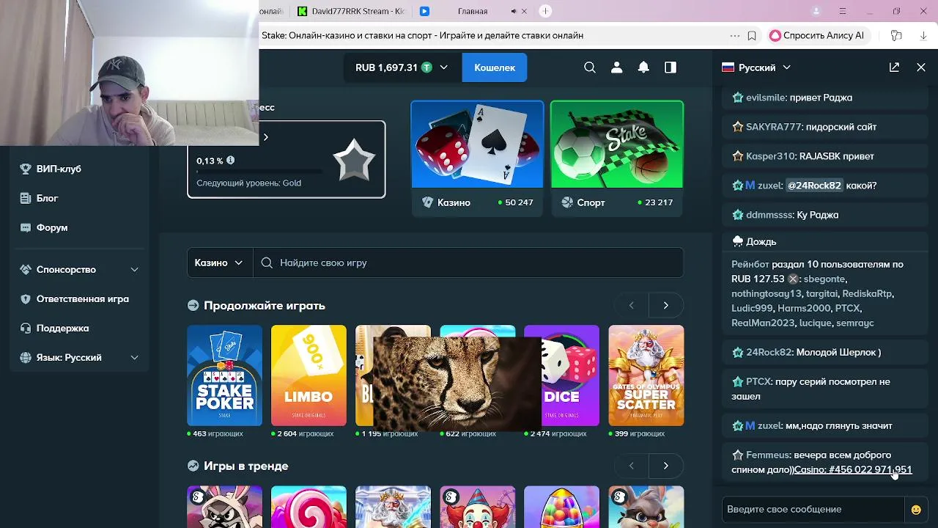Image resolution: width=938 pixels, height=528 pixels.
Task: Open Gates of Olympus Super Scatter tile
Action: (x=646, y=375)
